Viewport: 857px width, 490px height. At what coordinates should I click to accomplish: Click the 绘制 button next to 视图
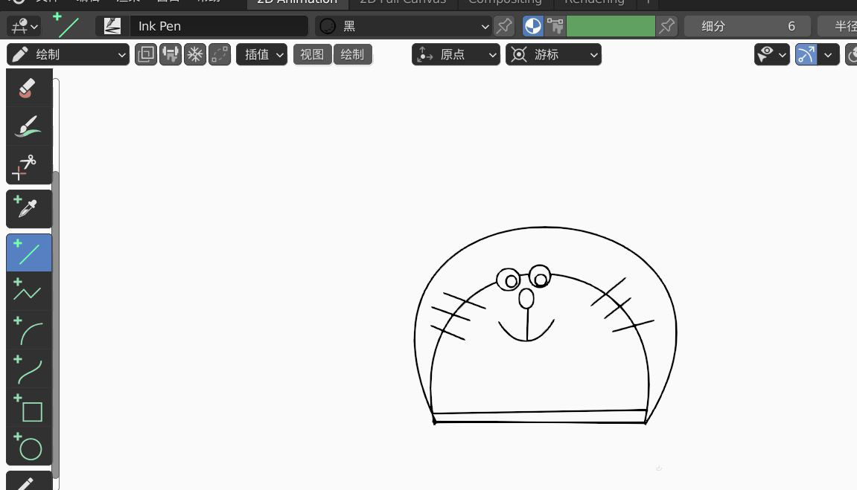click(x=352, y=54)
